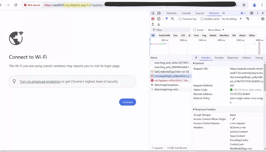Viewport: 266px width, 152px height.
Task: Switch to the Sources tab
Action: pyautogui.click(x=200, y=13)
